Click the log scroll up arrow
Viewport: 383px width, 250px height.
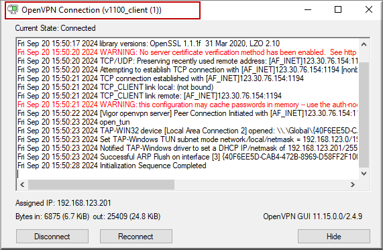coord(364,44)
